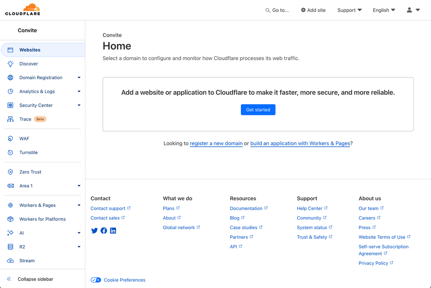Collapse sidebar using double chevron
Image resolution: width=431 pixels, height=288 pixels.
click(9, 279)
